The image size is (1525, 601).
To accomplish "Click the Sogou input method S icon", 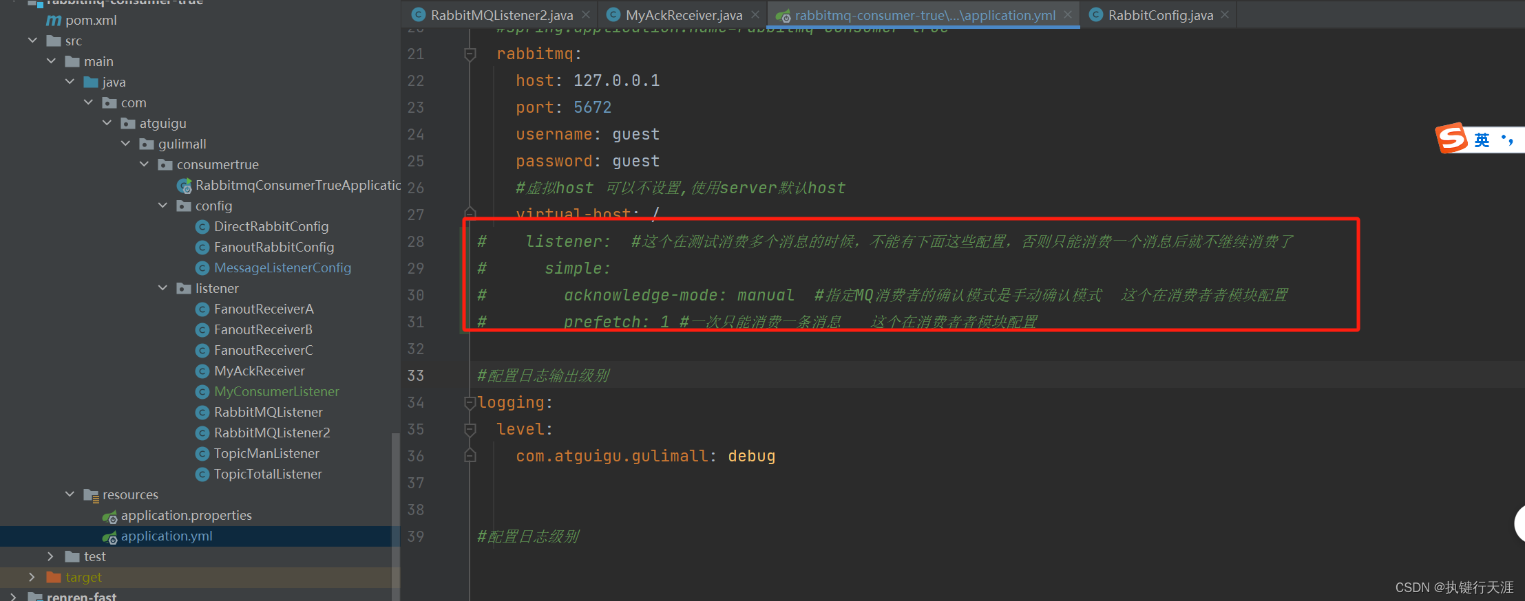I will (x=1452, y=138).
